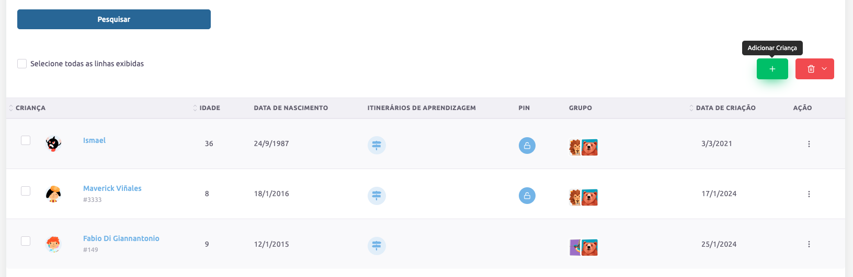Click the green Add Child plus button
Viewport: 853px width, 277px height.
coord(772,69)
